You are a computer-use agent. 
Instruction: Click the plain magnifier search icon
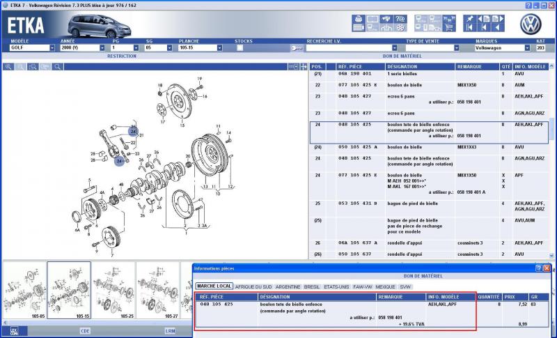point(57,67)
